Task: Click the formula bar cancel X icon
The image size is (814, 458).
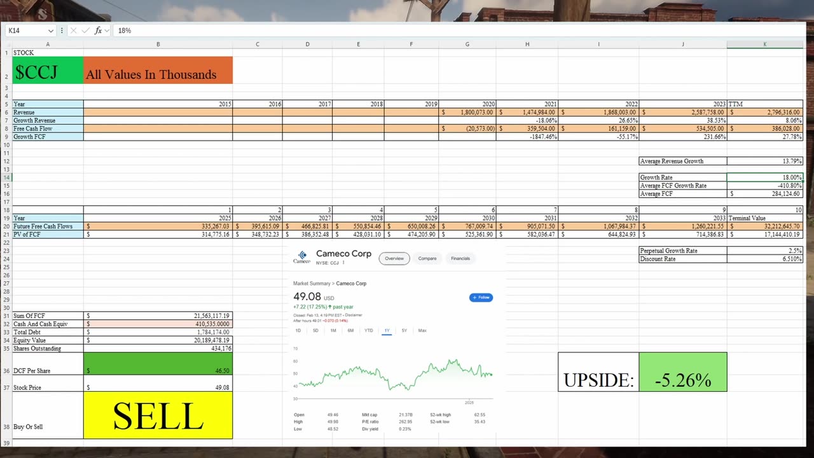Action: (x=74, y=31)
